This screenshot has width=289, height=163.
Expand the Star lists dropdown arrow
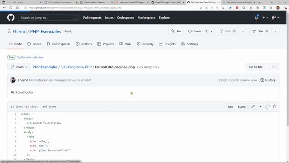coord(275,31)
